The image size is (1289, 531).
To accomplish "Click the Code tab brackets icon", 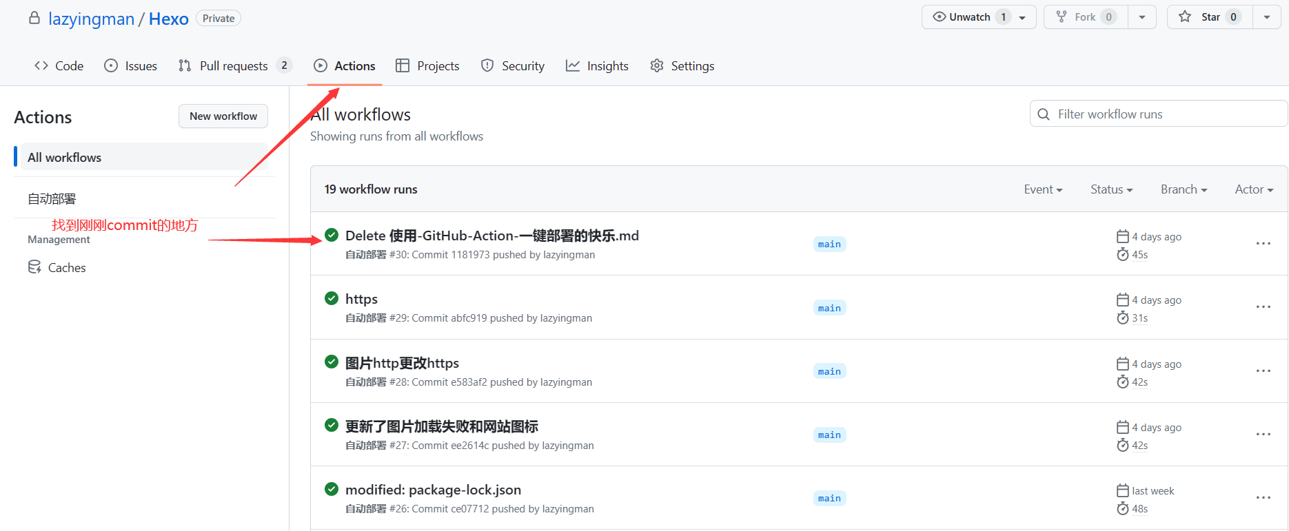I will click(x=41, y=65).
